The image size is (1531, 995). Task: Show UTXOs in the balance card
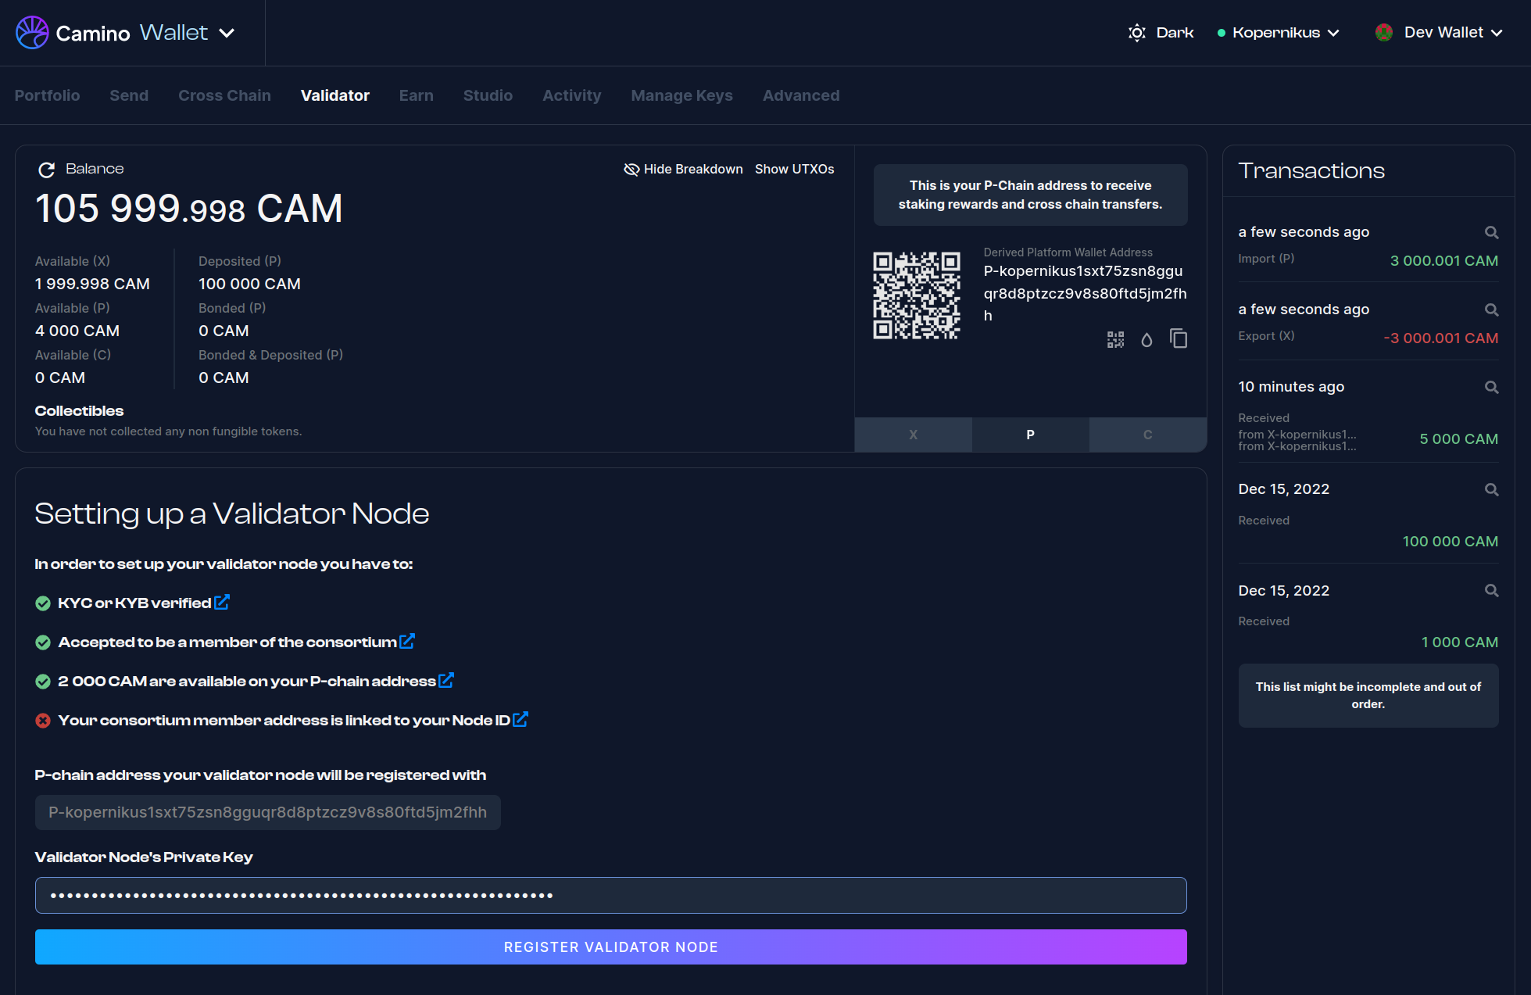pyautogui.click(x=794, y=169)
